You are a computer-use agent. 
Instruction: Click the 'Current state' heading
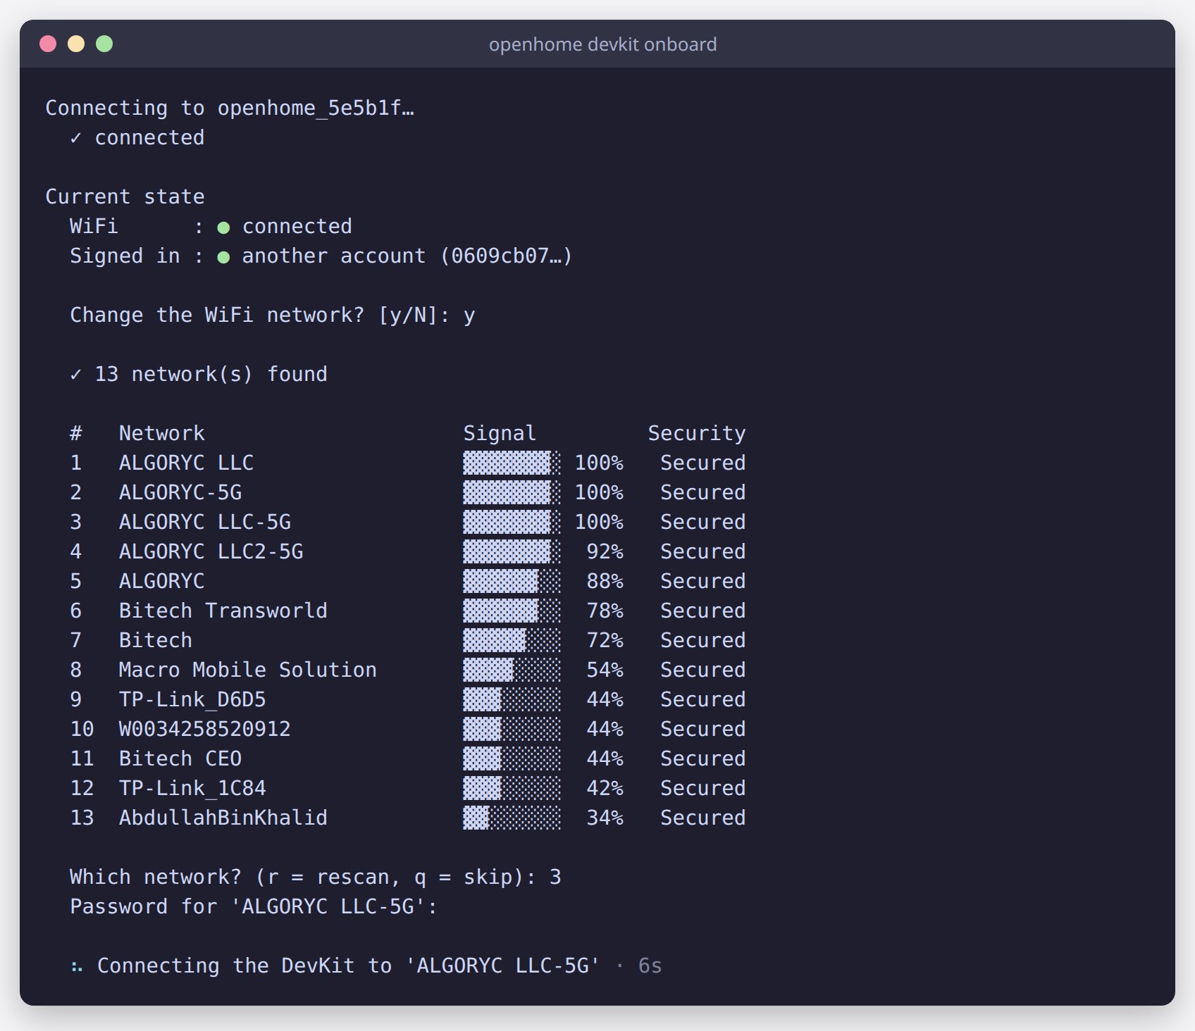click(x=125, y=196)
